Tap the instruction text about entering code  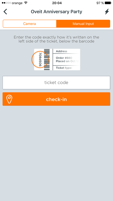coord(56,39)
